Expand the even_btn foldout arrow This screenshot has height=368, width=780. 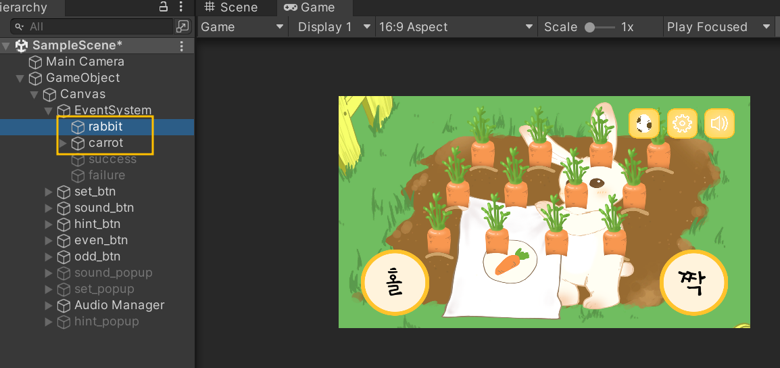point(48,241)
